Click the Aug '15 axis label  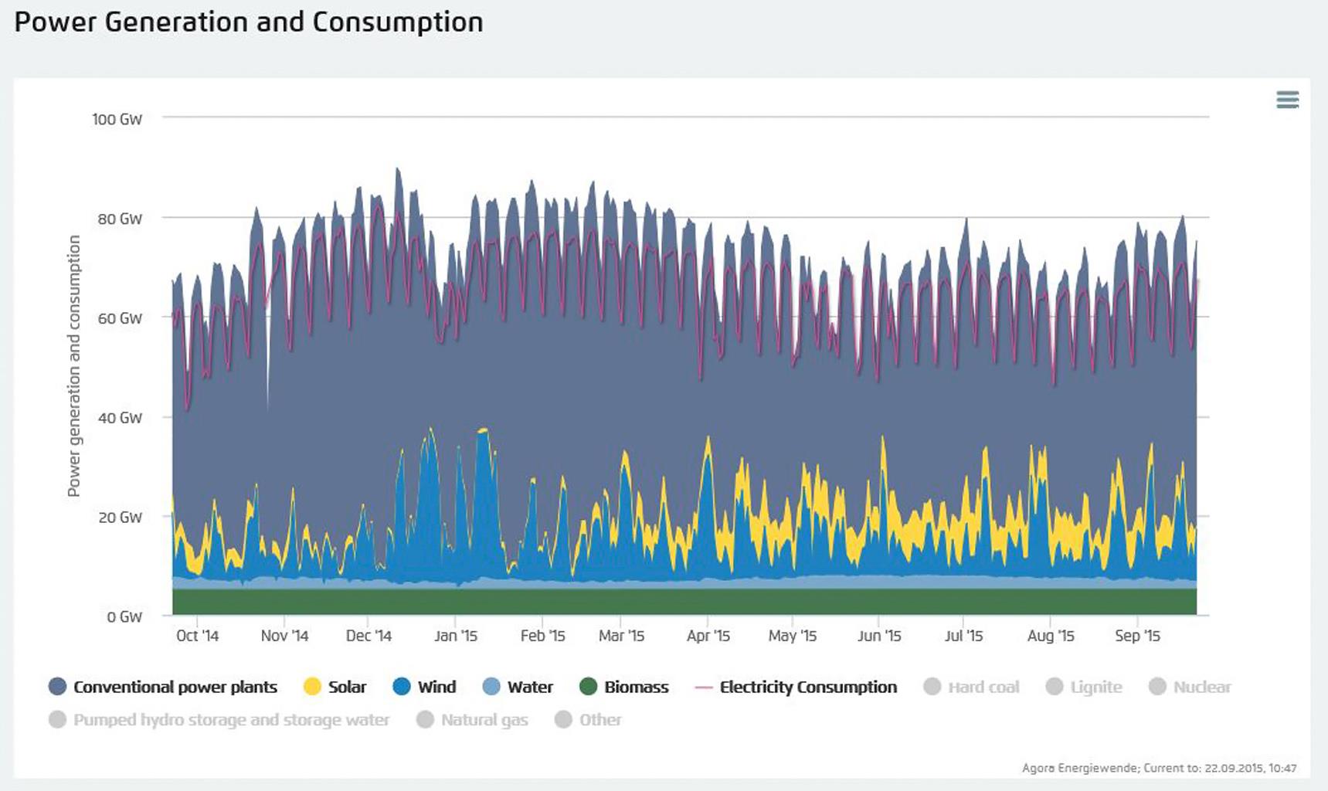point(1051,636)
